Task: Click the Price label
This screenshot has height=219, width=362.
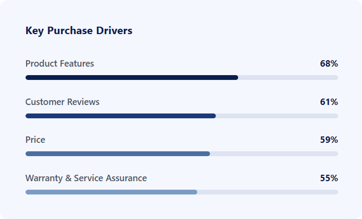Action: click(35, 140)
